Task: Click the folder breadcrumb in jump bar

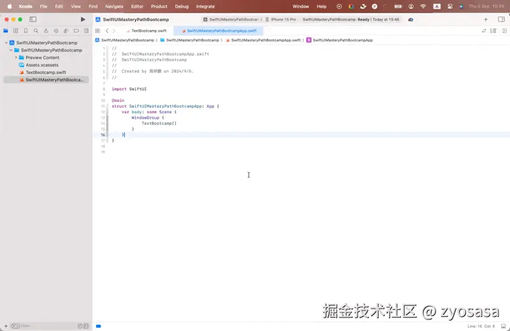Action: pyautogui.click(x=189, y=40)
